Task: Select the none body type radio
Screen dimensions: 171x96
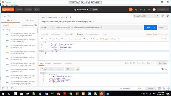Action: pyautogui.click(x=42, y=39)
